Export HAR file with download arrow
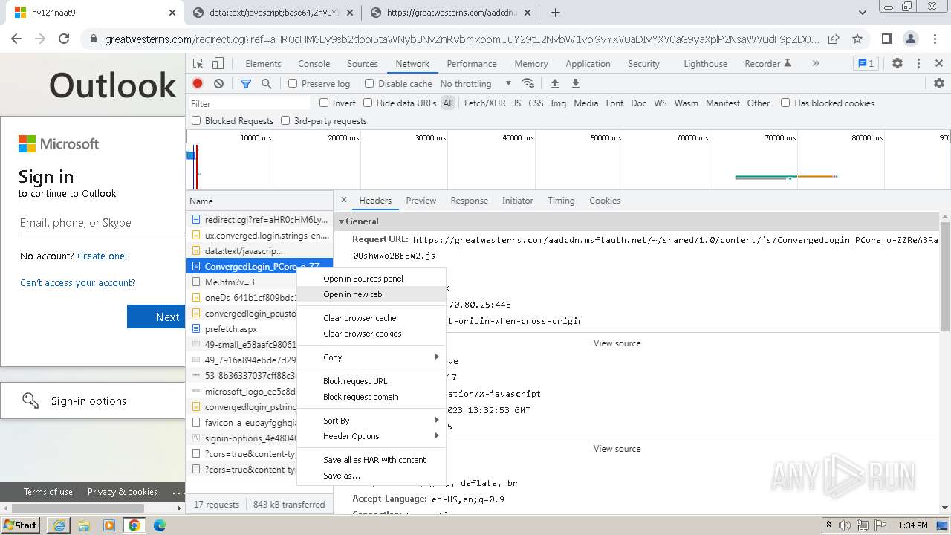The height and width of the screenshot is (535, 951). point(575,84)
